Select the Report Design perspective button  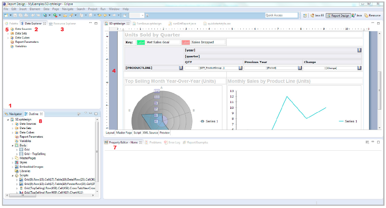[x=338, y=15]
